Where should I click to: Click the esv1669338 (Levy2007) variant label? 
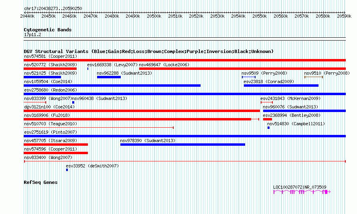tap(112, 65)
